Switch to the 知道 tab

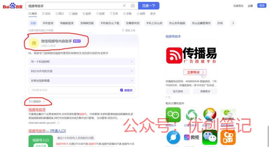[100, 13]
